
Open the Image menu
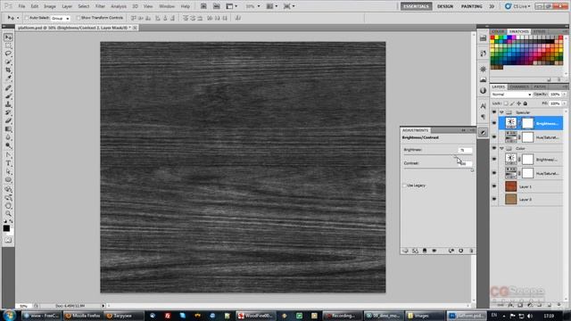(x=50, y=6)
